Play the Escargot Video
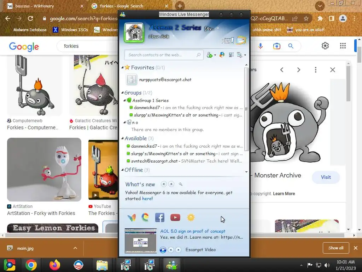The image size is (362, 272). tap(163, 250)
